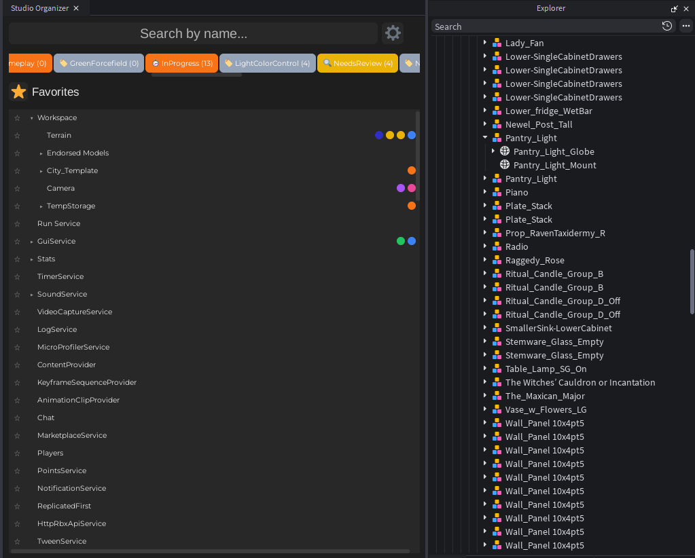The height and width of the screenshot is (558, 695).
Task: Open Explorer more options menu
Action: point(685,26)
